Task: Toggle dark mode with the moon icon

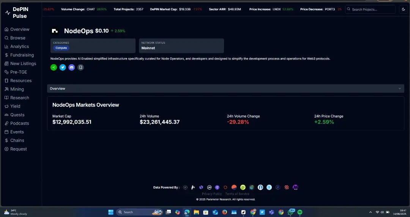Action: point(404,9)
